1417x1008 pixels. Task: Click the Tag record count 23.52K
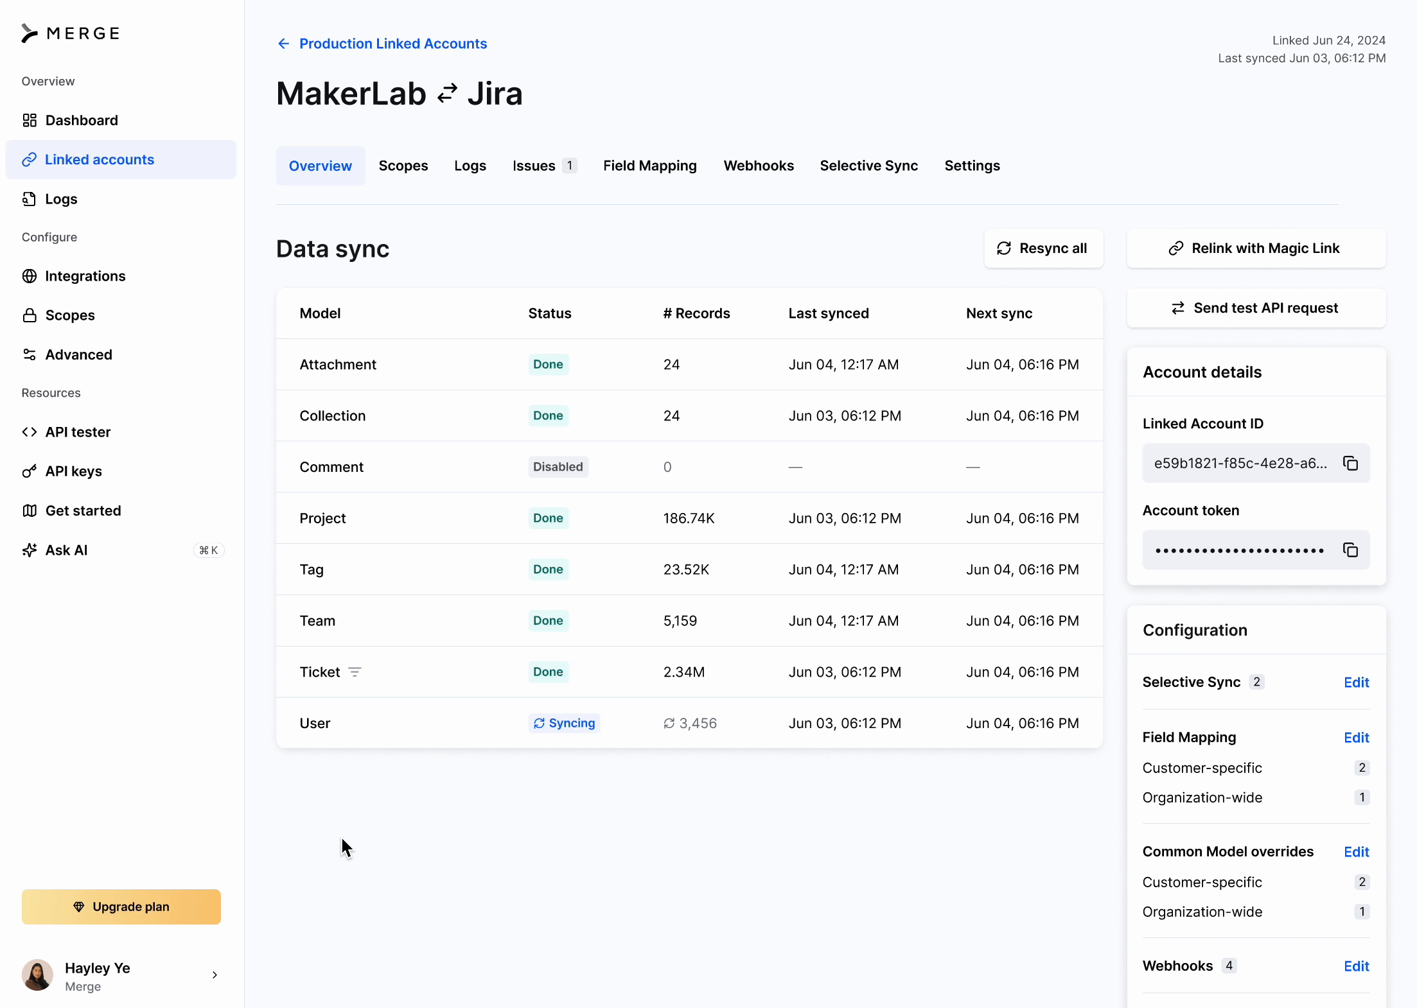click(686, 569)
